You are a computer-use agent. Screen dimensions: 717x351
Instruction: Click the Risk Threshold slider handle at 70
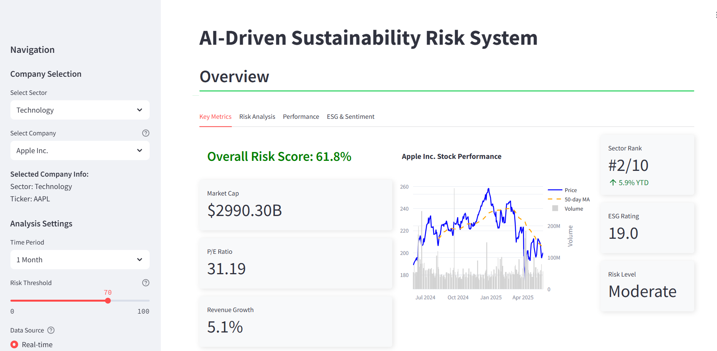pos(108,300)
